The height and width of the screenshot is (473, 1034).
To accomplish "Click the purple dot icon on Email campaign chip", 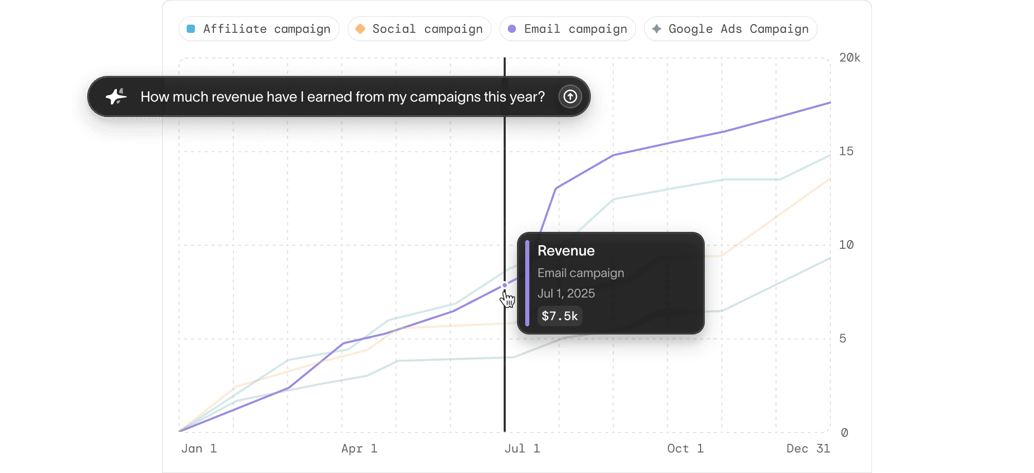I will [511, 29].
